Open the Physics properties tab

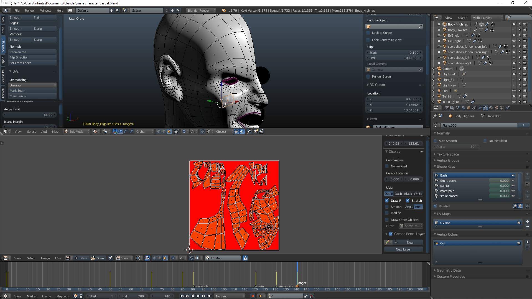point(508,108)
